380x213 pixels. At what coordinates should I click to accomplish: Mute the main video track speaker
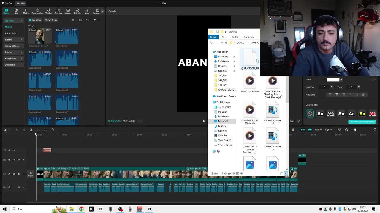click(x=19, y=174)
